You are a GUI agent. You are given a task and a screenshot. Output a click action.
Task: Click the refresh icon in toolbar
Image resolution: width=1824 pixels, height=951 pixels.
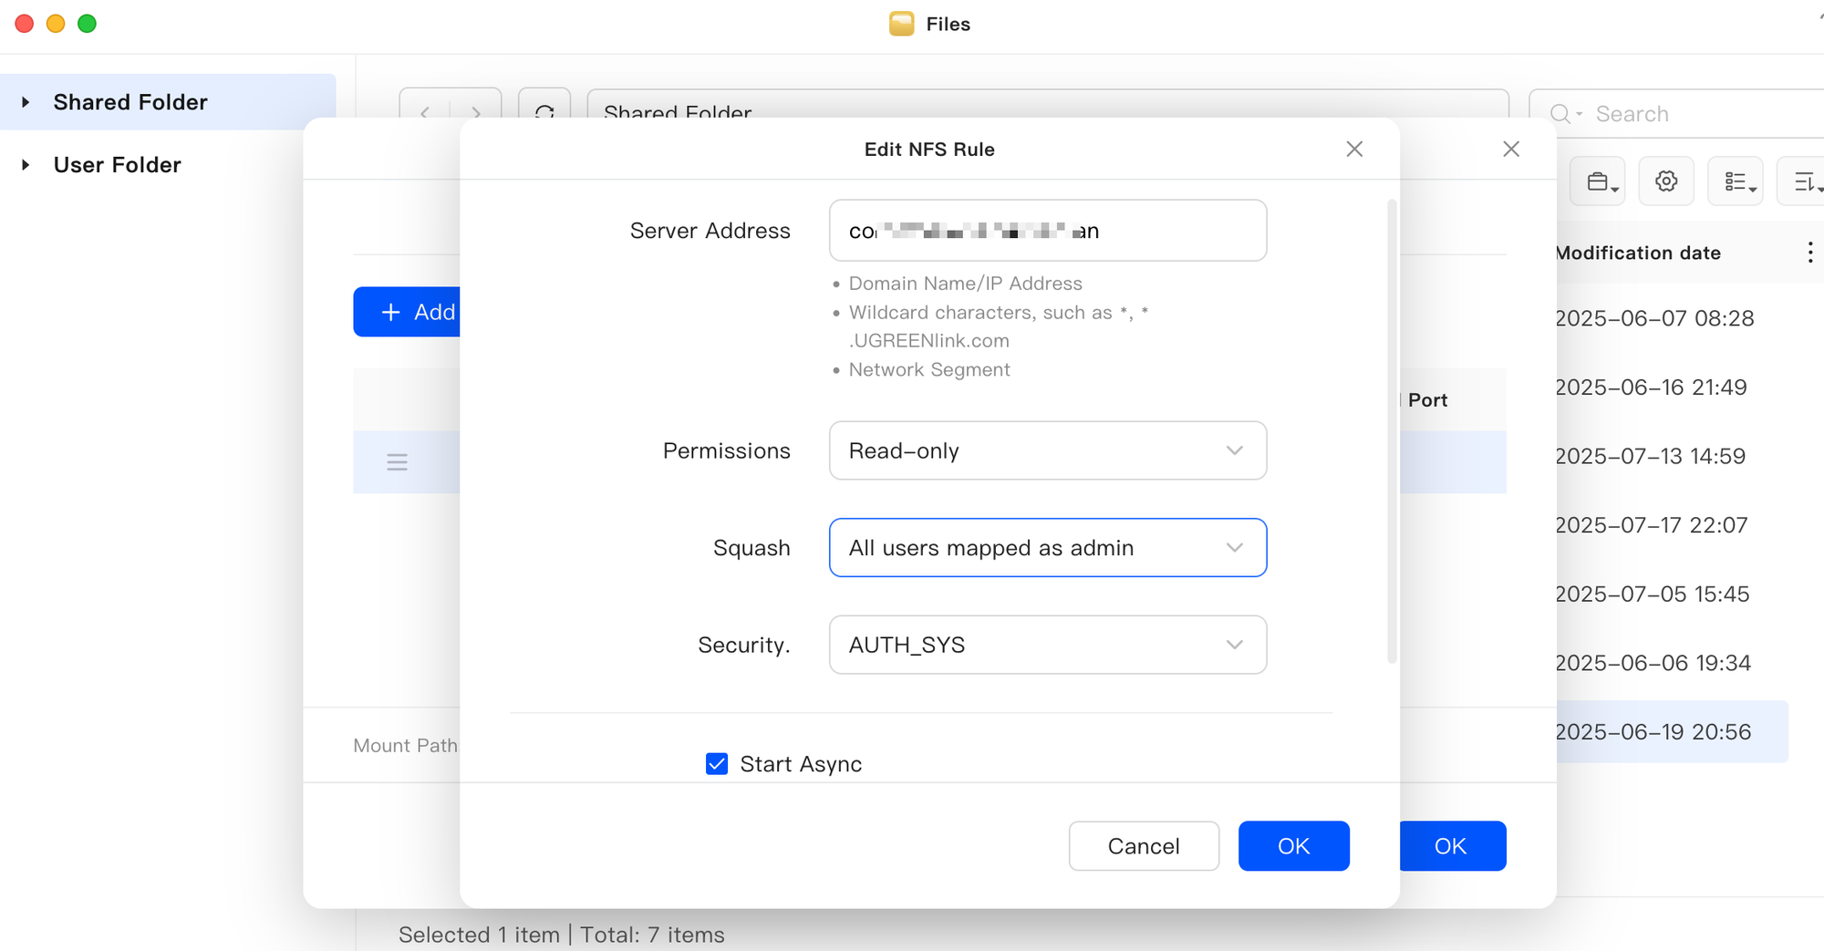coord(544,111)
